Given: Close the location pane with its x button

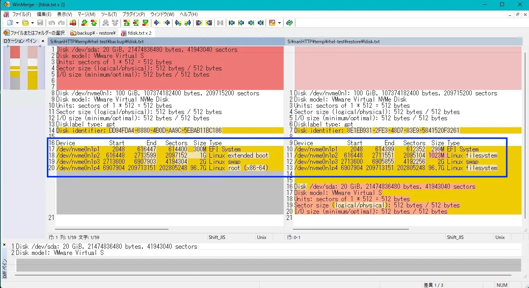Looking at the screenshot, I should click(43, 40).
